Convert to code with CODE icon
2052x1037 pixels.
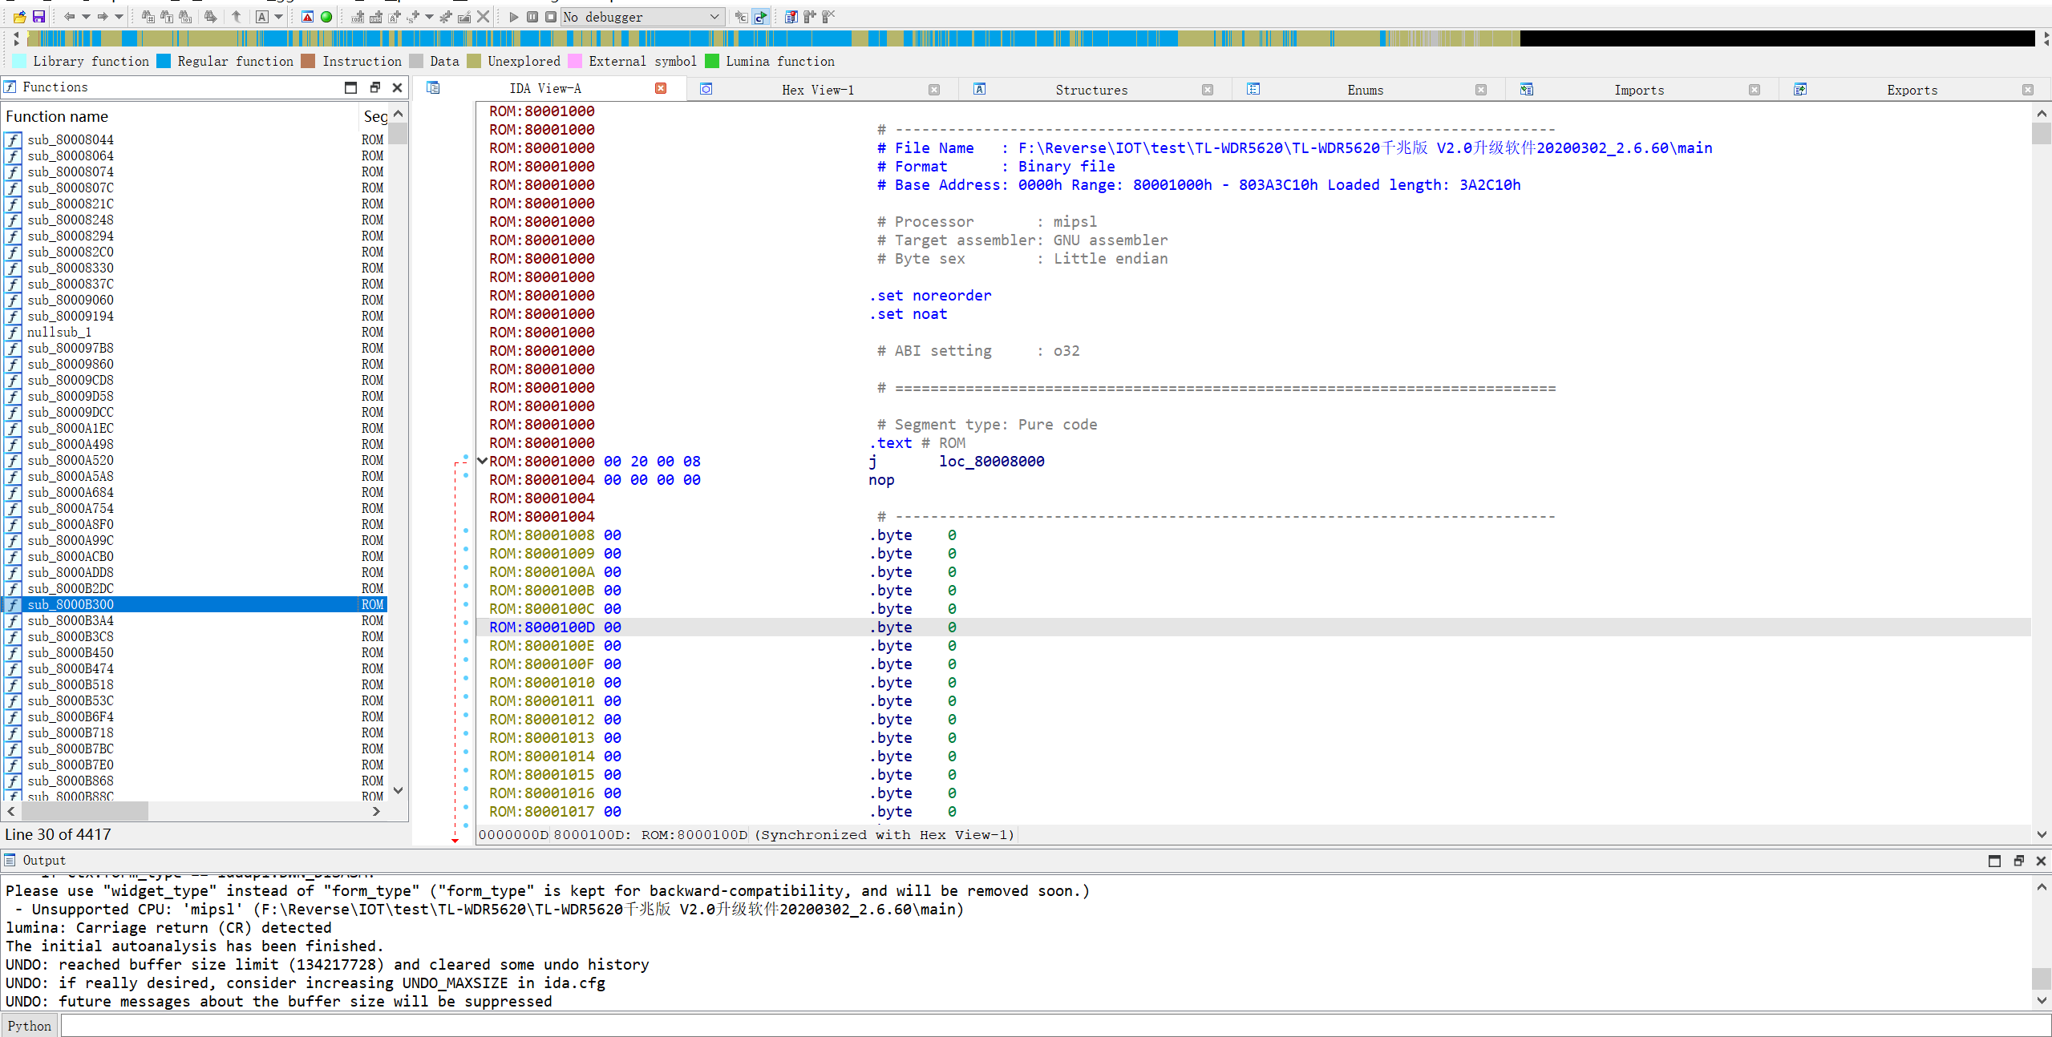tap(358, 16)
